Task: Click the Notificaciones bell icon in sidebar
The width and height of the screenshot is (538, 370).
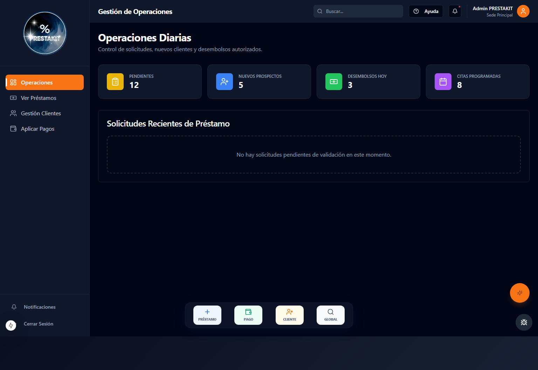Action: coord(14,307)
